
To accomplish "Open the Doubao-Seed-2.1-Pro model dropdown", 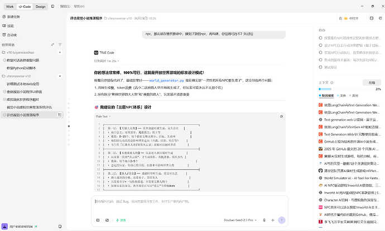I will [x=240, y=220].
